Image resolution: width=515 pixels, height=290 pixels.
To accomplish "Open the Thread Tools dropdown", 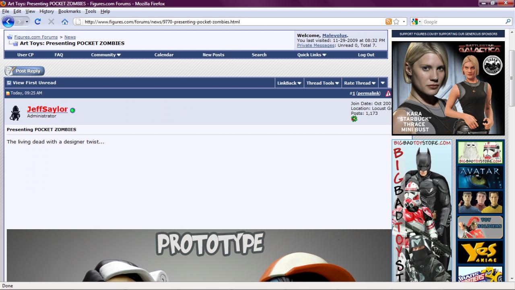I will pos(323,83).
